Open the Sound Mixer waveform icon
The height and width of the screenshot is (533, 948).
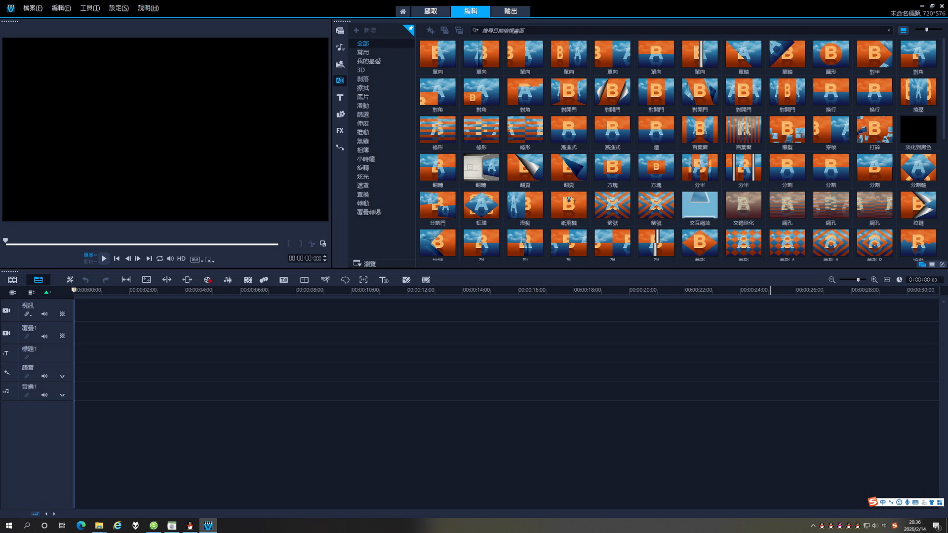click(228, 280)
